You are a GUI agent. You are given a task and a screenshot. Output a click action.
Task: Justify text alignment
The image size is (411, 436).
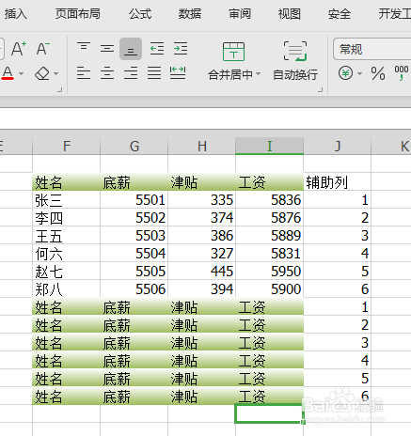click(x=154, y=73)
